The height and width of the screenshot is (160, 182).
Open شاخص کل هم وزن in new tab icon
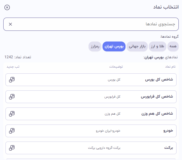pos(12,114)
